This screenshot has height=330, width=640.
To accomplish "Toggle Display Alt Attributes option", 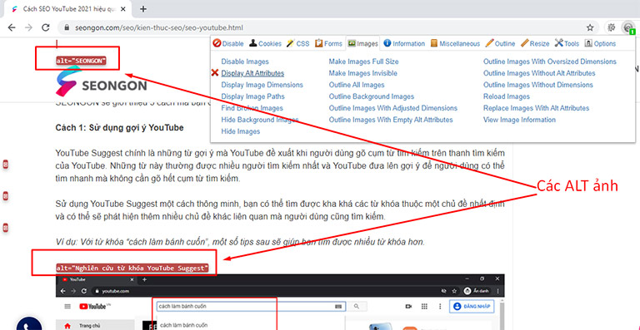I will pyautogui.click(x=252, y=73).
